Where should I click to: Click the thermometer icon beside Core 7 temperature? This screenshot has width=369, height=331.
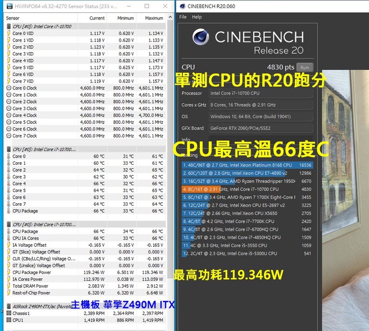(9, 204)
